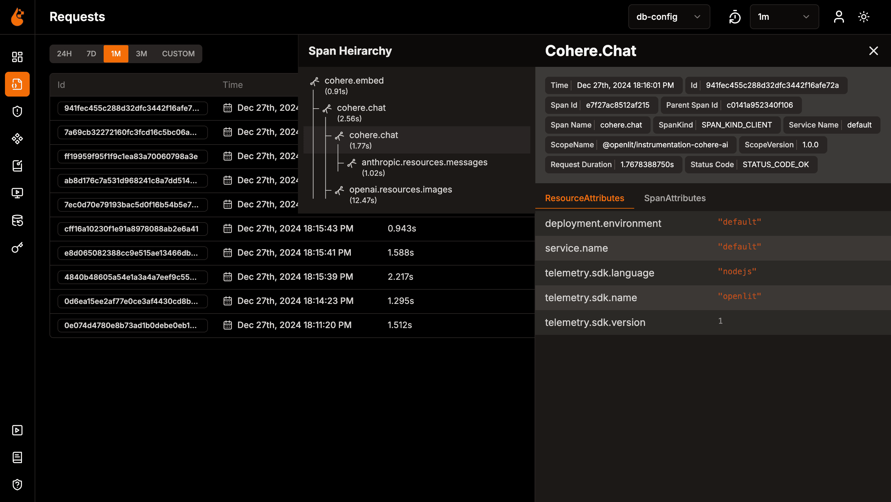Open the db-config dropdown

pyautogui.click(x=669, y=17)
